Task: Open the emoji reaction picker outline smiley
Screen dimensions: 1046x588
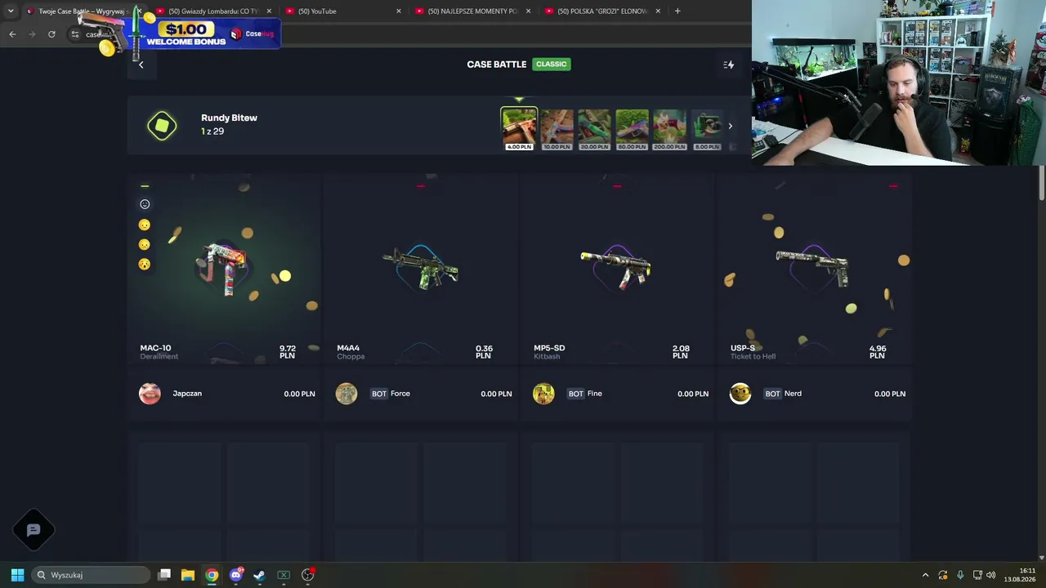Action: pyautogui.click(x=145, y=204)
